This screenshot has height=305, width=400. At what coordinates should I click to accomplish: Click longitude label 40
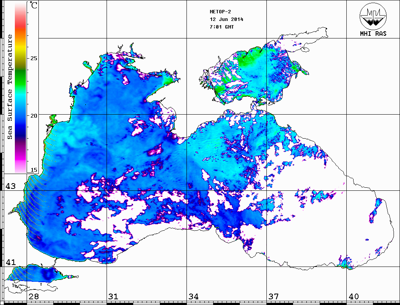(x=354, y=297)
